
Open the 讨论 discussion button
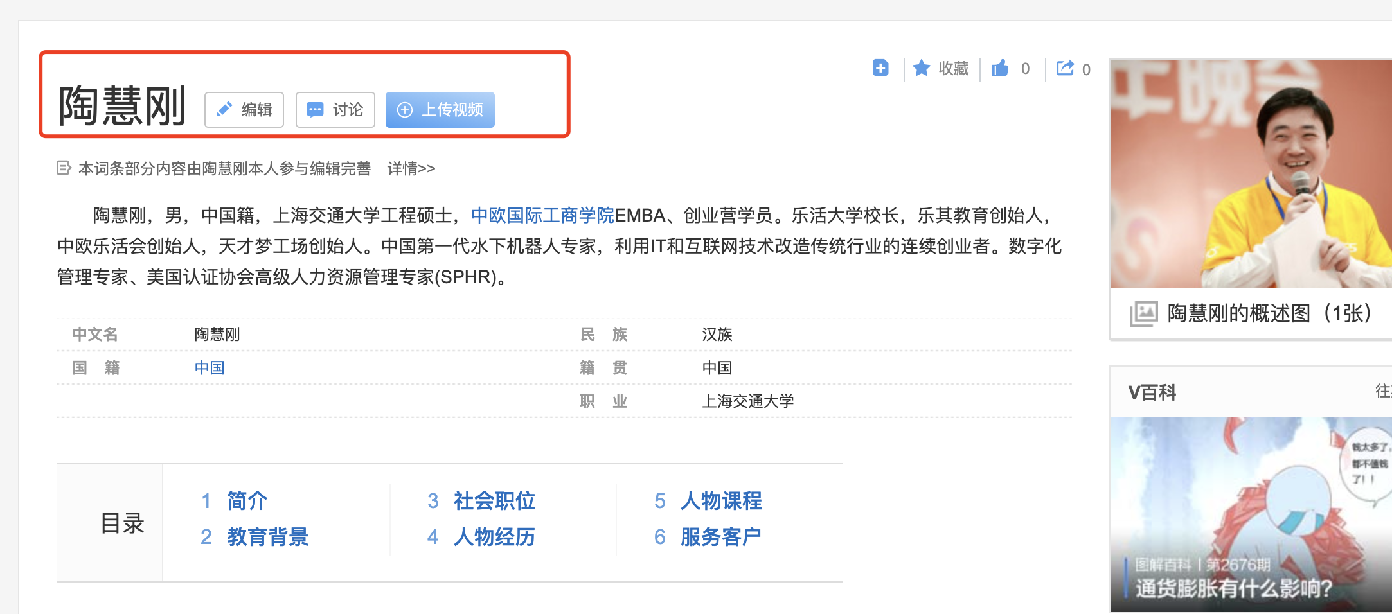click(x=335, y=110)
